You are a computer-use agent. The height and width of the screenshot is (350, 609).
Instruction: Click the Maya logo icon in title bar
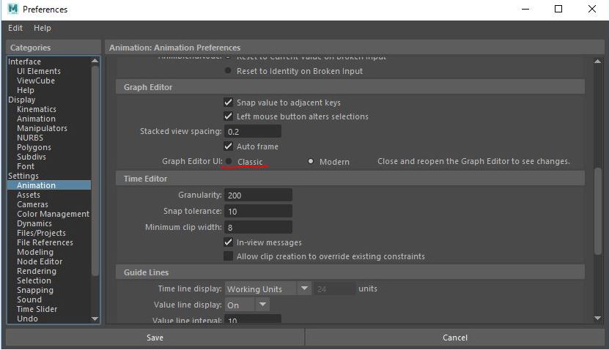[12, 10]
